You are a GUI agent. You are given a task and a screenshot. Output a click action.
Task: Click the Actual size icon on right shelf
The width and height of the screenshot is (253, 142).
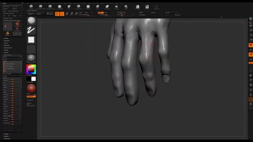coord(251,35)
